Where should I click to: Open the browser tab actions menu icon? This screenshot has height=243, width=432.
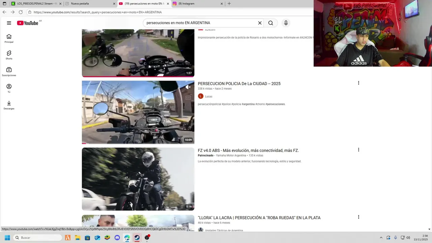coord(4,4)
